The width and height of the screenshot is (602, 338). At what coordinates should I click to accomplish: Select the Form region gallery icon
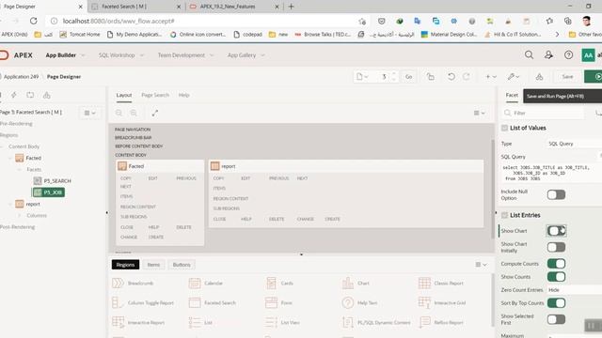pos(271,302)
